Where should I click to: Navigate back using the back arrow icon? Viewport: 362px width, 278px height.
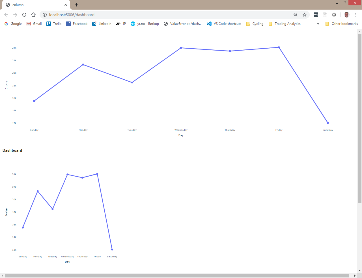(6, 15)
